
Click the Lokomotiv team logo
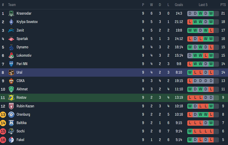[x=11, y=56]
